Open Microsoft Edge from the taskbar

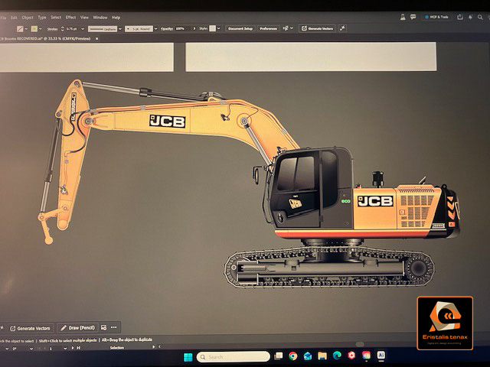(337, 356)
